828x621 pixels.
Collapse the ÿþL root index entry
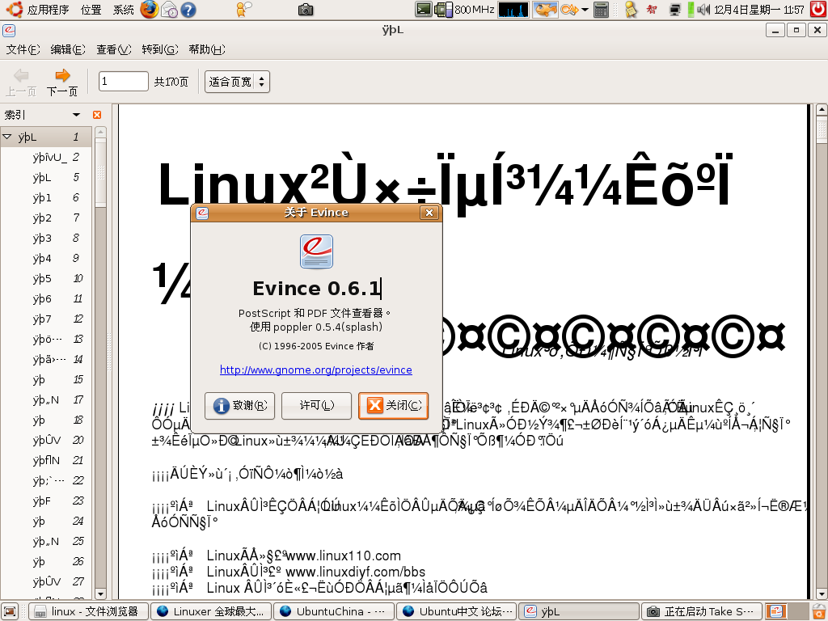click(6, 137)
